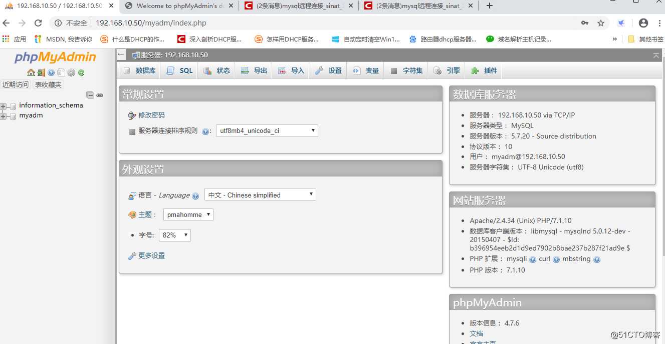The height and width of the screenshot is (344, 665).
Task: Open the 变量 variables tab
Action: pos(366,70)
